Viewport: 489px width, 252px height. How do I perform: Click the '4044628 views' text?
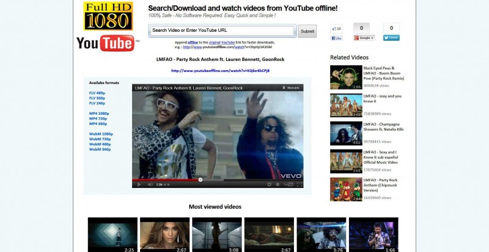(x=376, y=85)
